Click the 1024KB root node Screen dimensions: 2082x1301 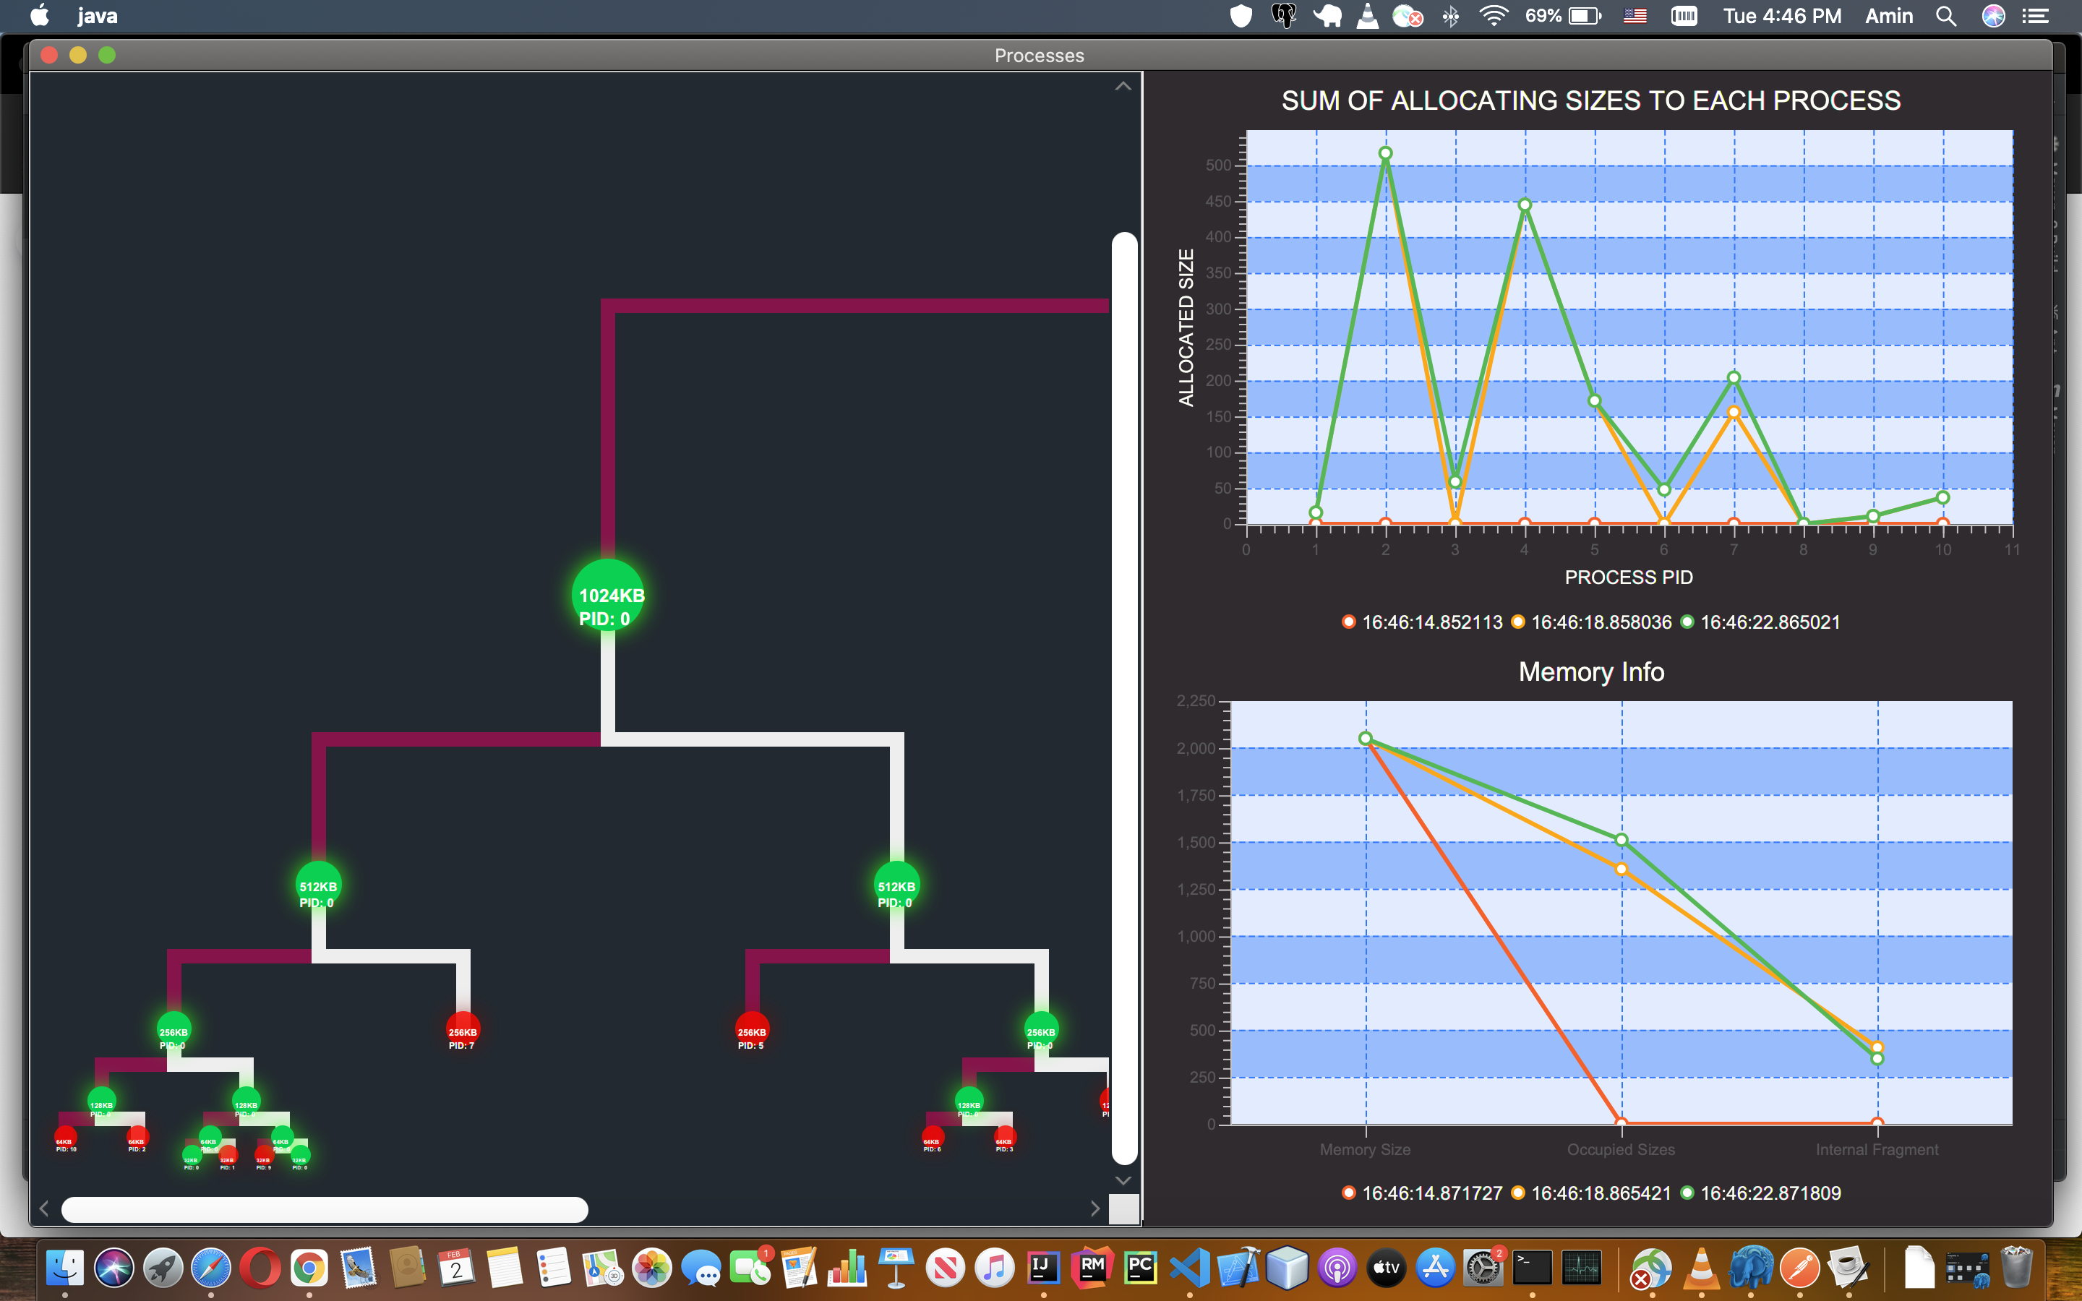click(607, 596)
